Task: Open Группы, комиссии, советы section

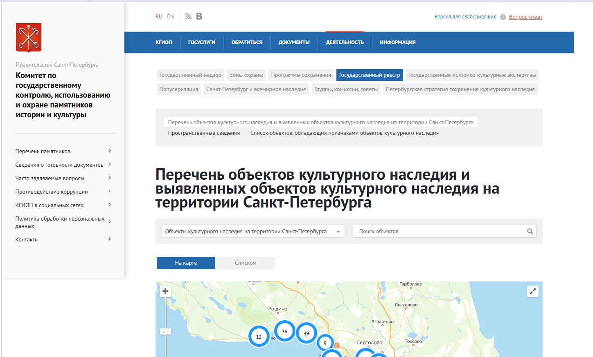Action: pos(346,89)
